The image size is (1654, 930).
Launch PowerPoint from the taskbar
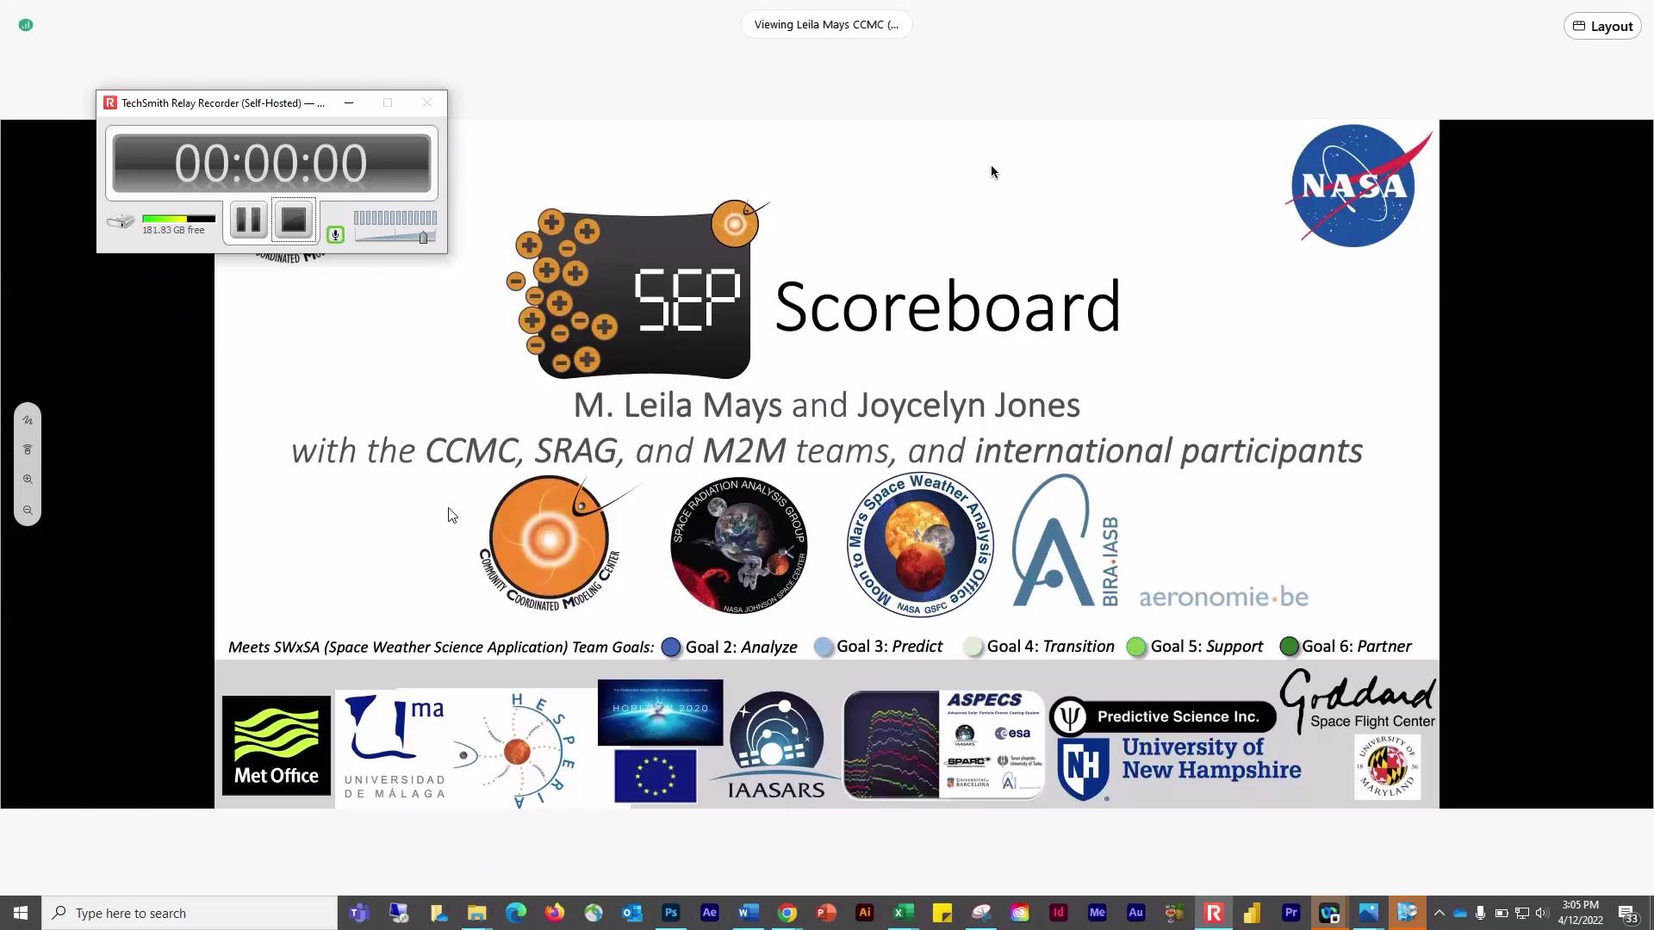click(825, 913)
